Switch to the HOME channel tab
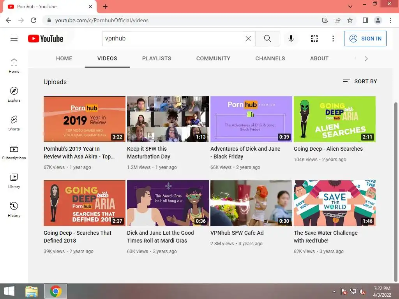The height and width of the screenshot is (299, 399). click(64, 58)
